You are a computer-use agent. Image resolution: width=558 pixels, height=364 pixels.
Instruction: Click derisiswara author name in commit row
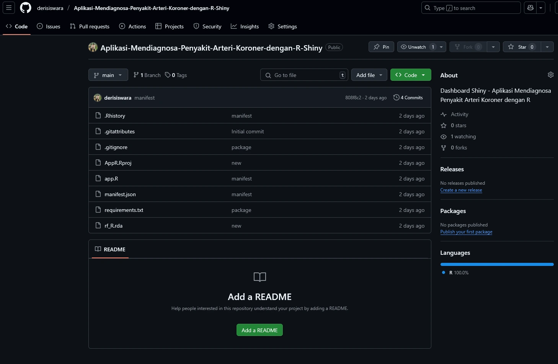(118, 98)
